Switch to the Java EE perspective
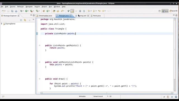 pyautogui.click(x=173, y=11)
